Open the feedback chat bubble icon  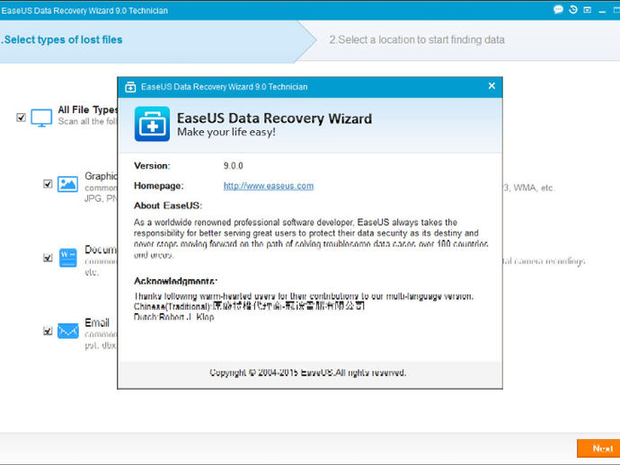558,10
